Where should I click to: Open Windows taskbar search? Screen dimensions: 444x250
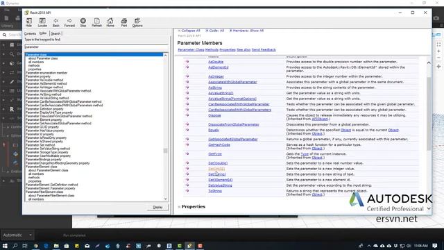coord(15,246)
